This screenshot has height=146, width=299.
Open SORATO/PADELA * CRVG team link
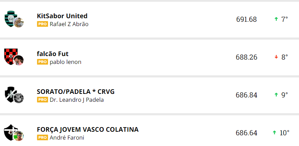[76, 92]
